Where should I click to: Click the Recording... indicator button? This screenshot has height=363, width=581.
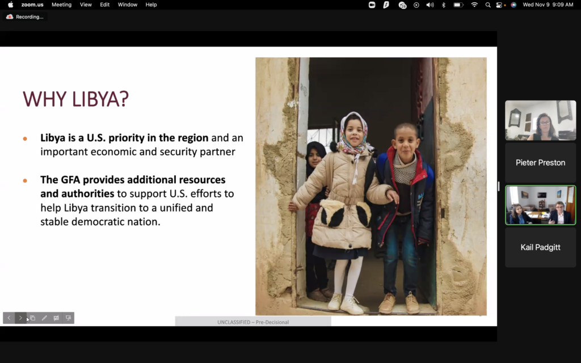25,17
